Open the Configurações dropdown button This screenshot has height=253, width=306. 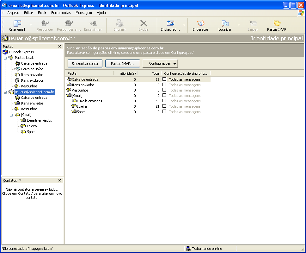coord(160,63)
